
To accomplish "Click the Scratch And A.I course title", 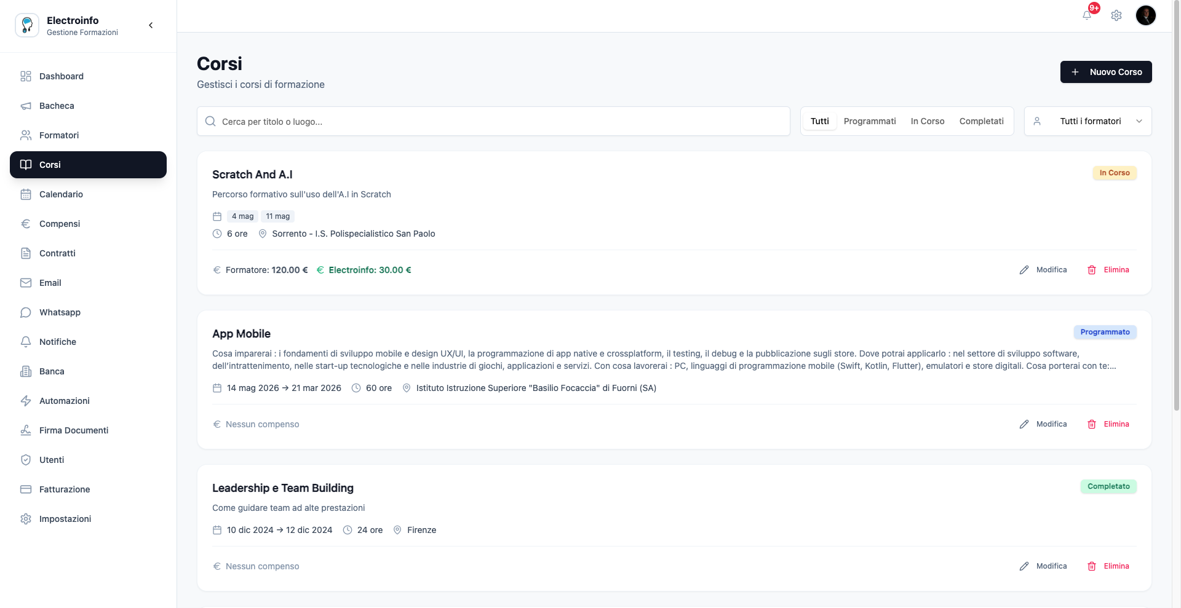I will pos(252,175).
